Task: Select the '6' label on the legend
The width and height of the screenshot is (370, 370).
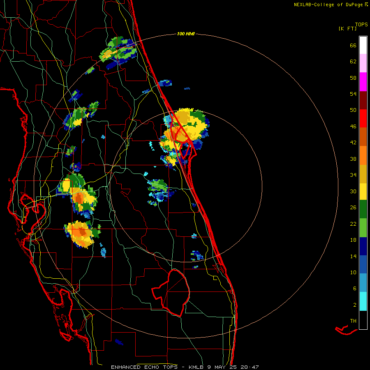Action: (355, 289)
